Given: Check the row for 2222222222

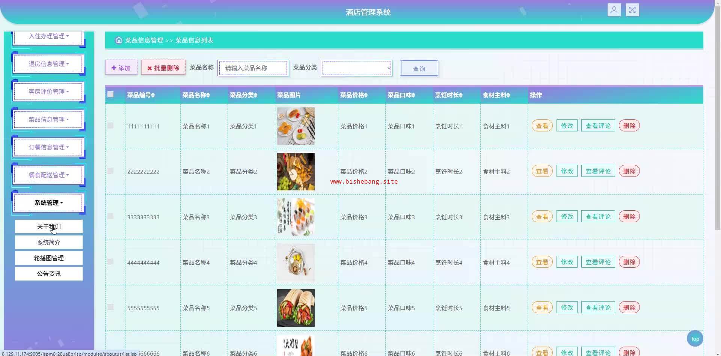Looking at the screenshot, I should click(110, 171).
